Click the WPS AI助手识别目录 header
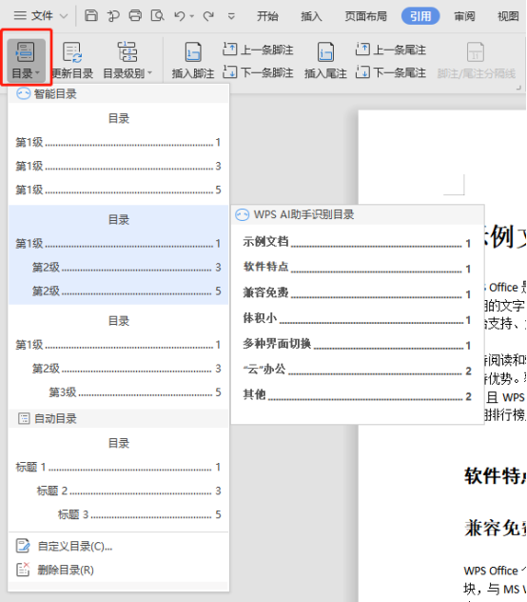Viewport: 527px width, 602px height. tap(358, 214)
